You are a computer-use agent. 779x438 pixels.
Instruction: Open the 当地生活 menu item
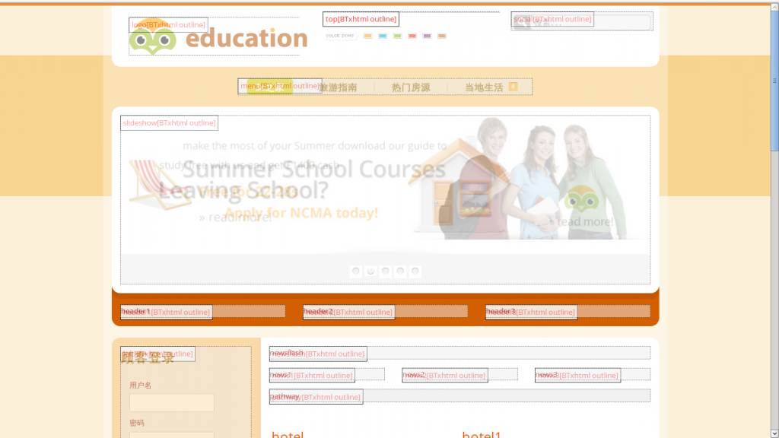tap(484, 87)
